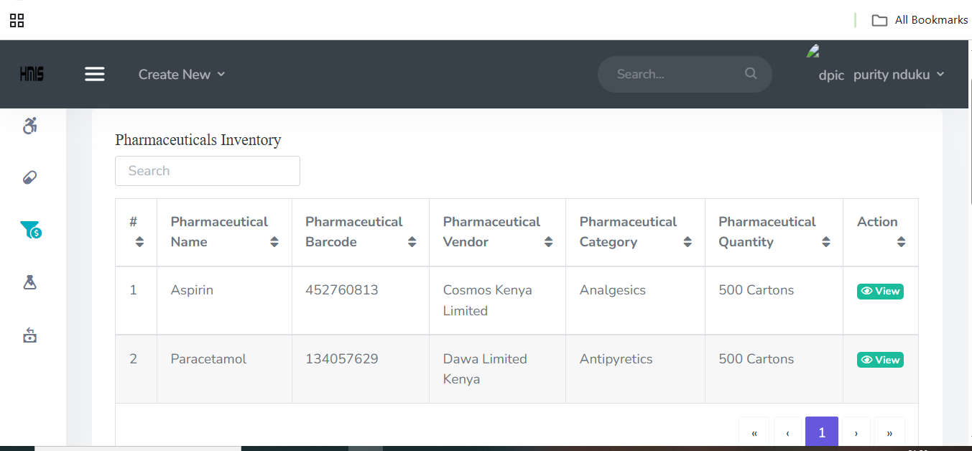Click the Pharmaceuticals Inventory search field
Image resolution: width=972 pixels, height=451 pixels.
tap(208, 171)
